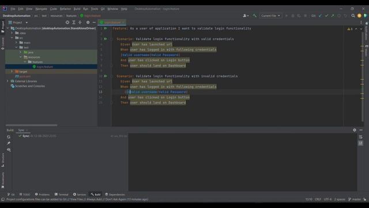This screenshot has width=369, height=208.
Task: Run first Scenario from gutter icon
Action: point(106,39)
